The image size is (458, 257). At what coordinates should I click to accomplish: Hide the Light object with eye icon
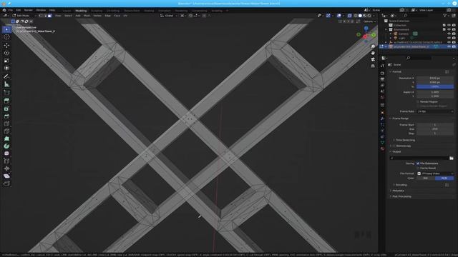(x=449, y=38)
